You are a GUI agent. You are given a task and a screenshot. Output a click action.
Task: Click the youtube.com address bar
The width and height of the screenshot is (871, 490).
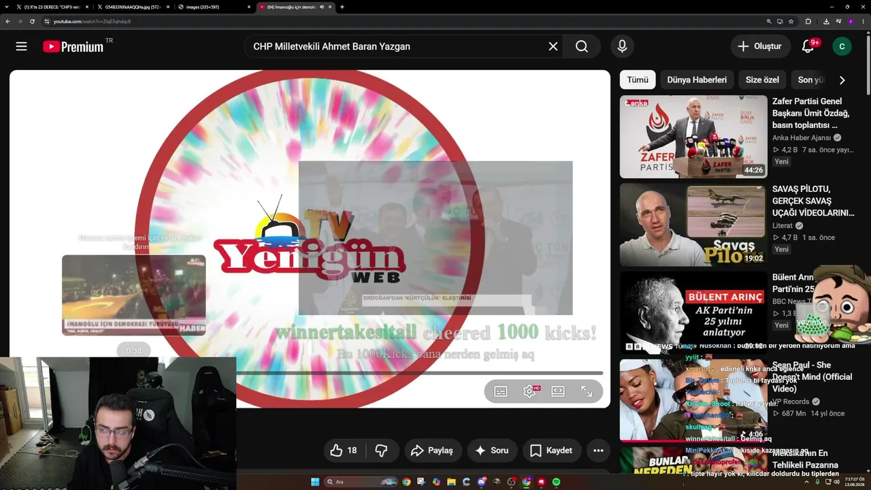click(x=401, y=21)
